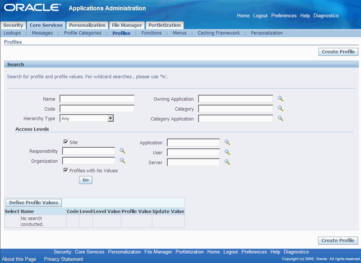Open Owning Application lookup search icon
361x263 pixels.
(x=280, y=99)
